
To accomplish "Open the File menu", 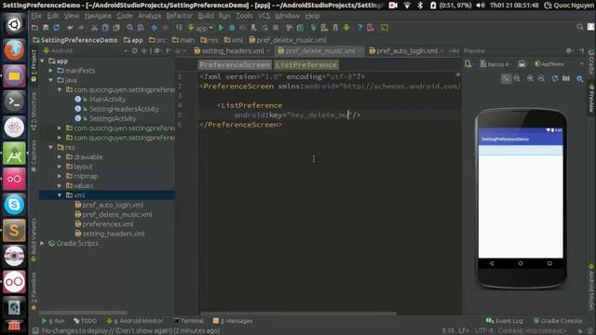I will (36, 16).
